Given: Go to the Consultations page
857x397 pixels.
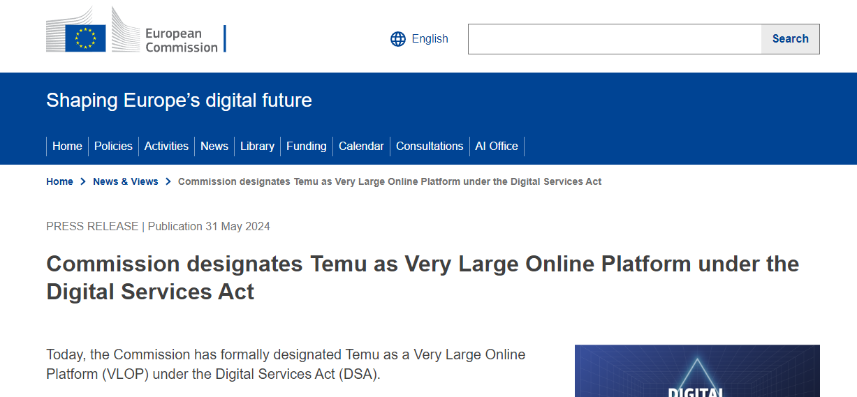Looking at the screenshot, I should click(430, 147).
